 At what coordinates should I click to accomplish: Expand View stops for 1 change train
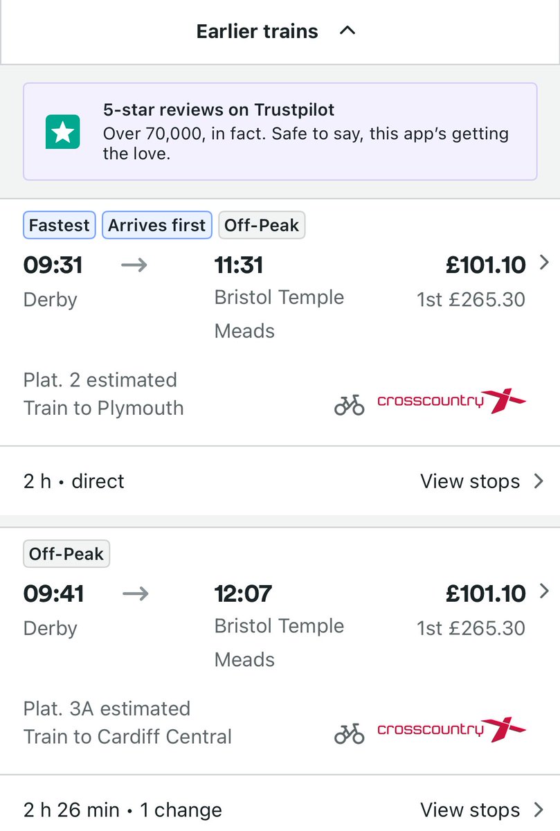coord(482,810)
